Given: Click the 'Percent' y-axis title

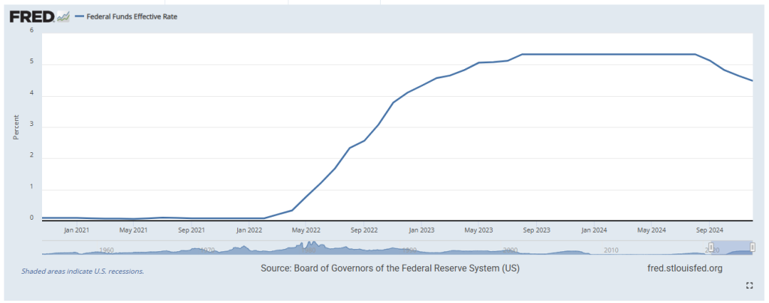Looking at the screenshot, I should pyautogui.click(x=16, y=127).
